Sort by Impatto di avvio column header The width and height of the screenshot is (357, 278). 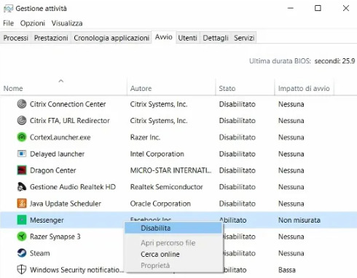click(304, 89)
